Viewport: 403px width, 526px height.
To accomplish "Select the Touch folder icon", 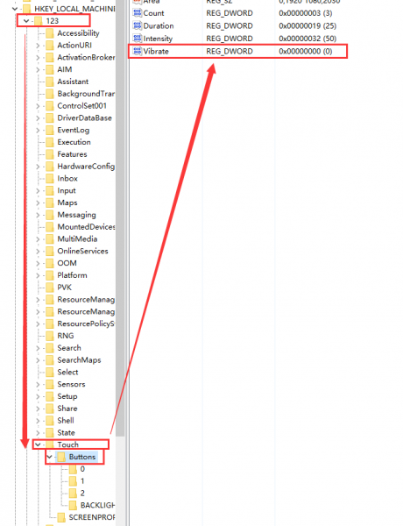I will click(49, 444).
